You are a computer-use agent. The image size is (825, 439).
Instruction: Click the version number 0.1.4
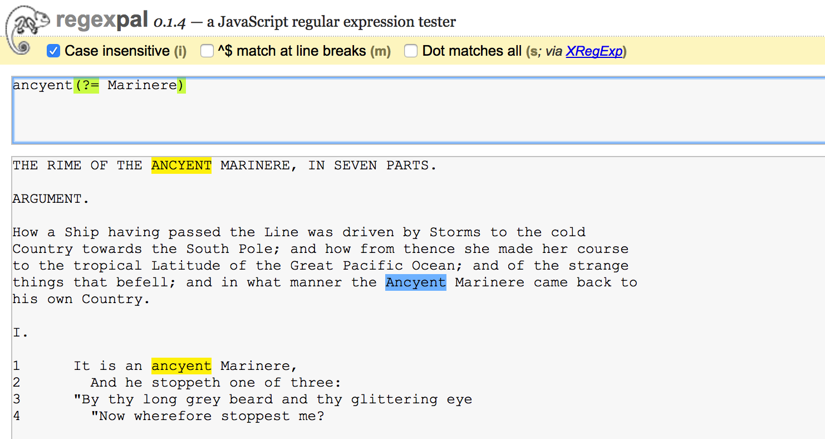pyautogui.click(x=169, y=23)
